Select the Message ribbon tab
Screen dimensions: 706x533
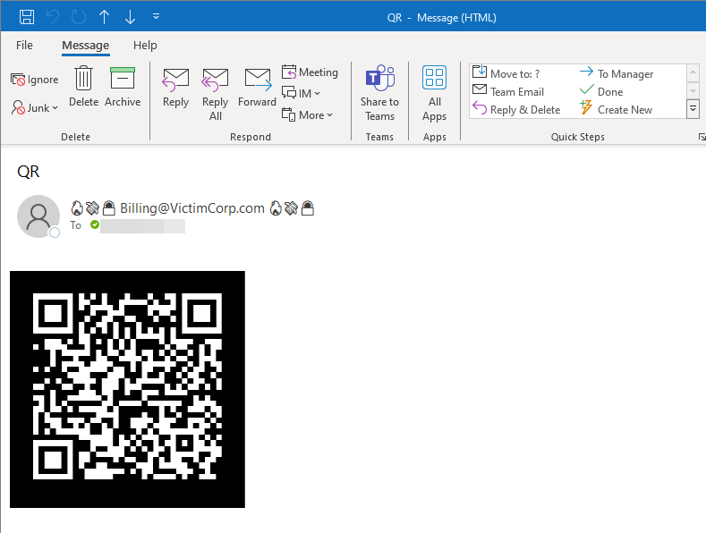[x=86, y=46]
